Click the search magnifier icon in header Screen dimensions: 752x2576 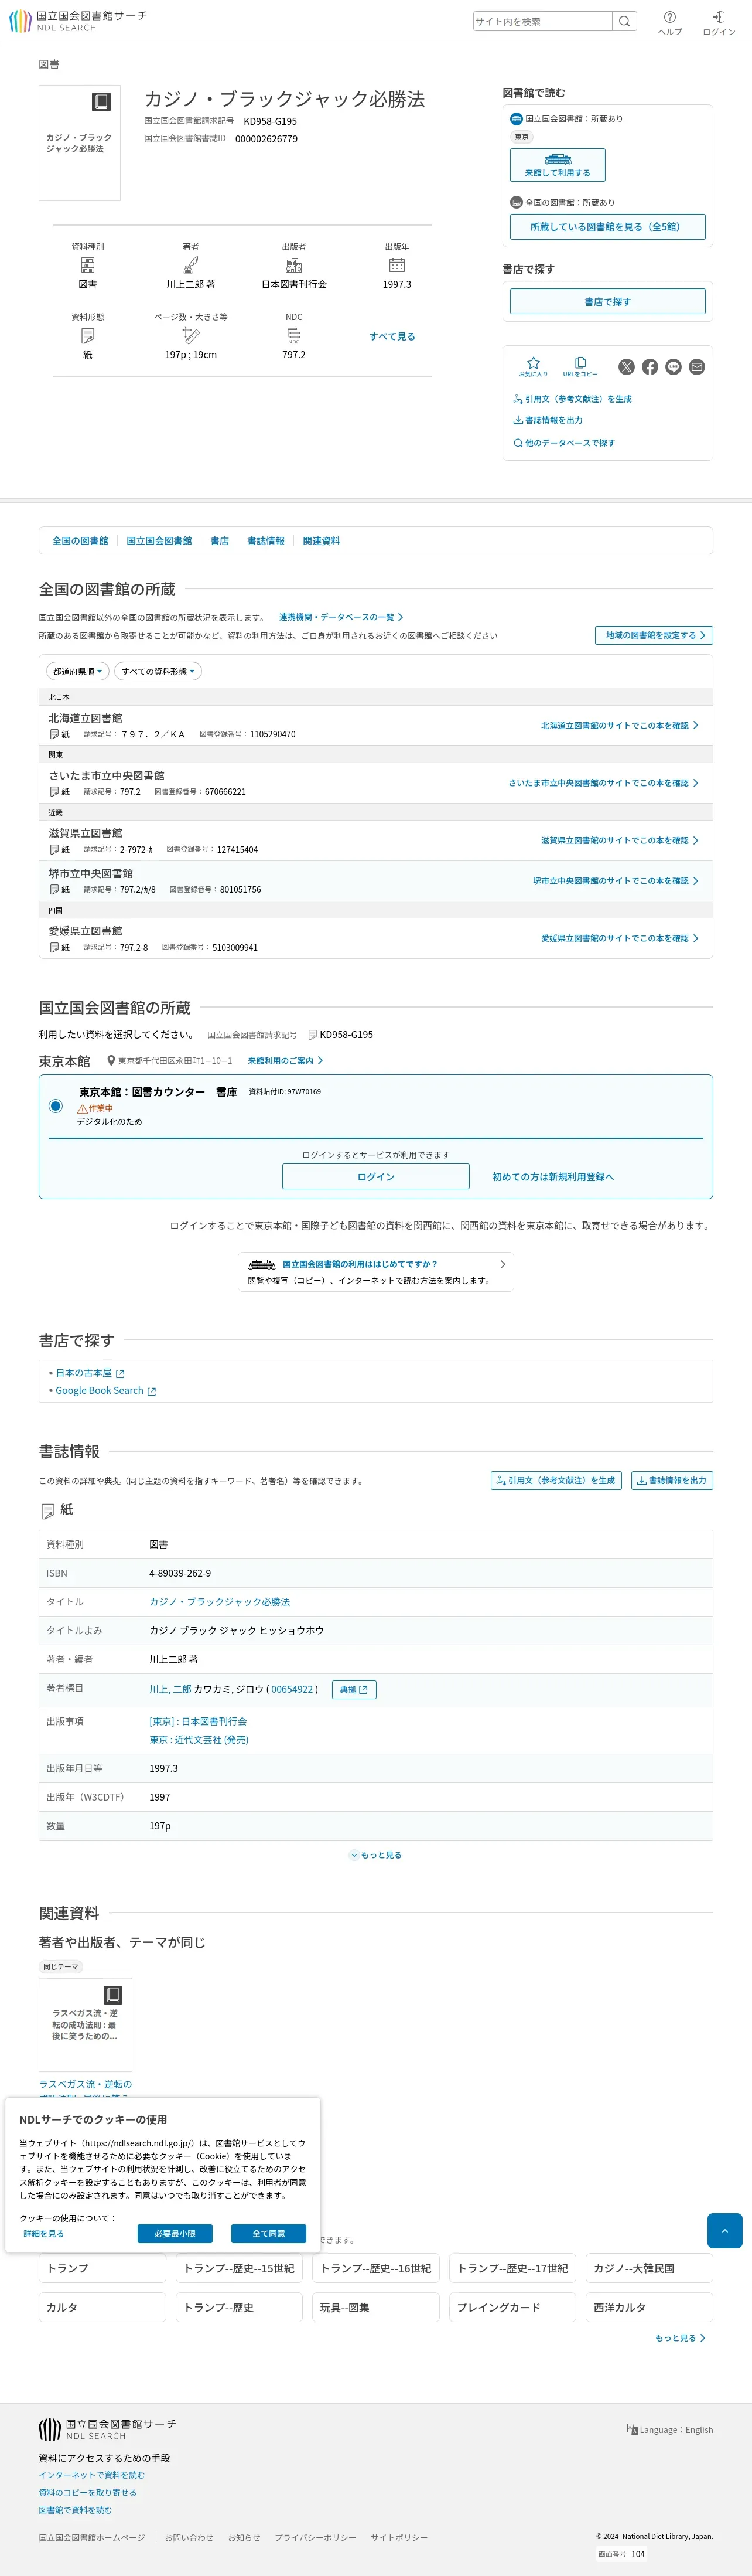point(624,21)
